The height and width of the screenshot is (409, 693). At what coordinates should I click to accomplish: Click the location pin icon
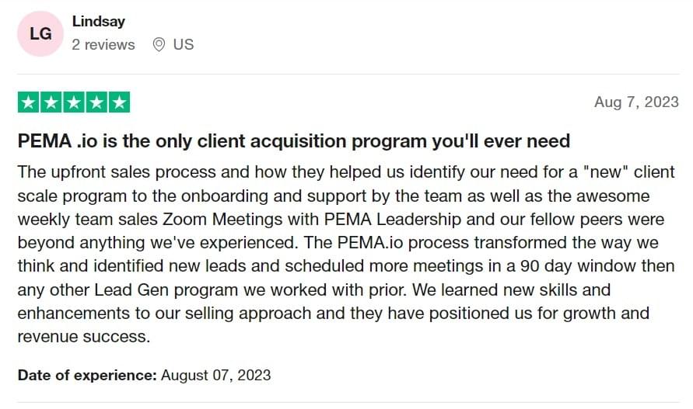click(159, 44)
